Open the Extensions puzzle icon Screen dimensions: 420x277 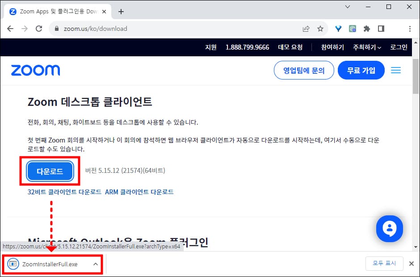(367, 28)
